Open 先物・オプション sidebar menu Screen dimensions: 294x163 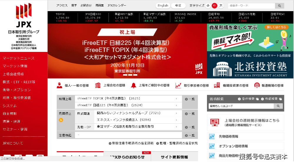[x=17, y=90]
